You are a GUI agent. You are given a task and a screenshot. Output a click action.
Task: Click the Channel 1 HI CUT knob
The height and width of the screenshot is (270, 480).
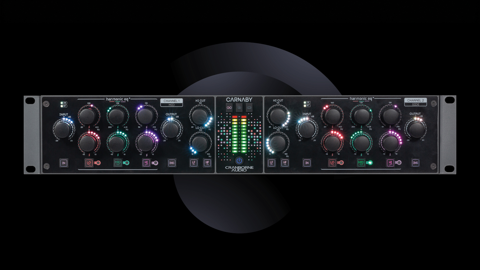click(x=200, y=116)
